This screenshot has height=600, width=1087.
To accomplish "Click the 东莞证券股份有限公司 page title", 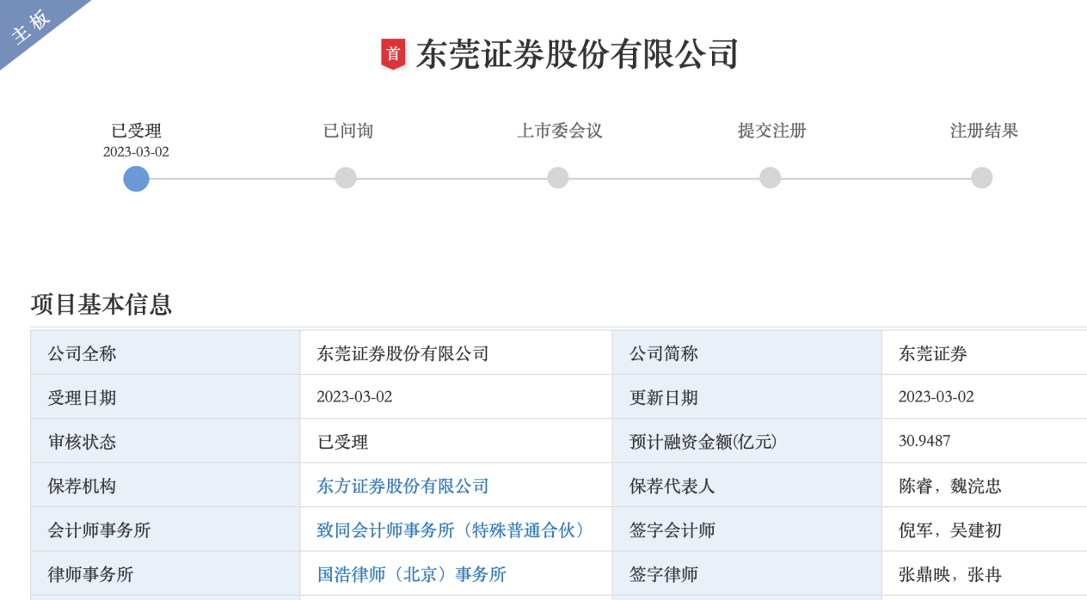I will coord(577,54).
